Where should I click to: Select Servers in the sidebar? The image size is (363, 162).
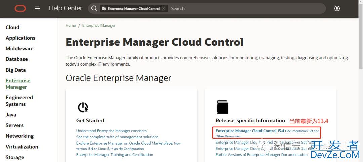[x=14, y=125]
